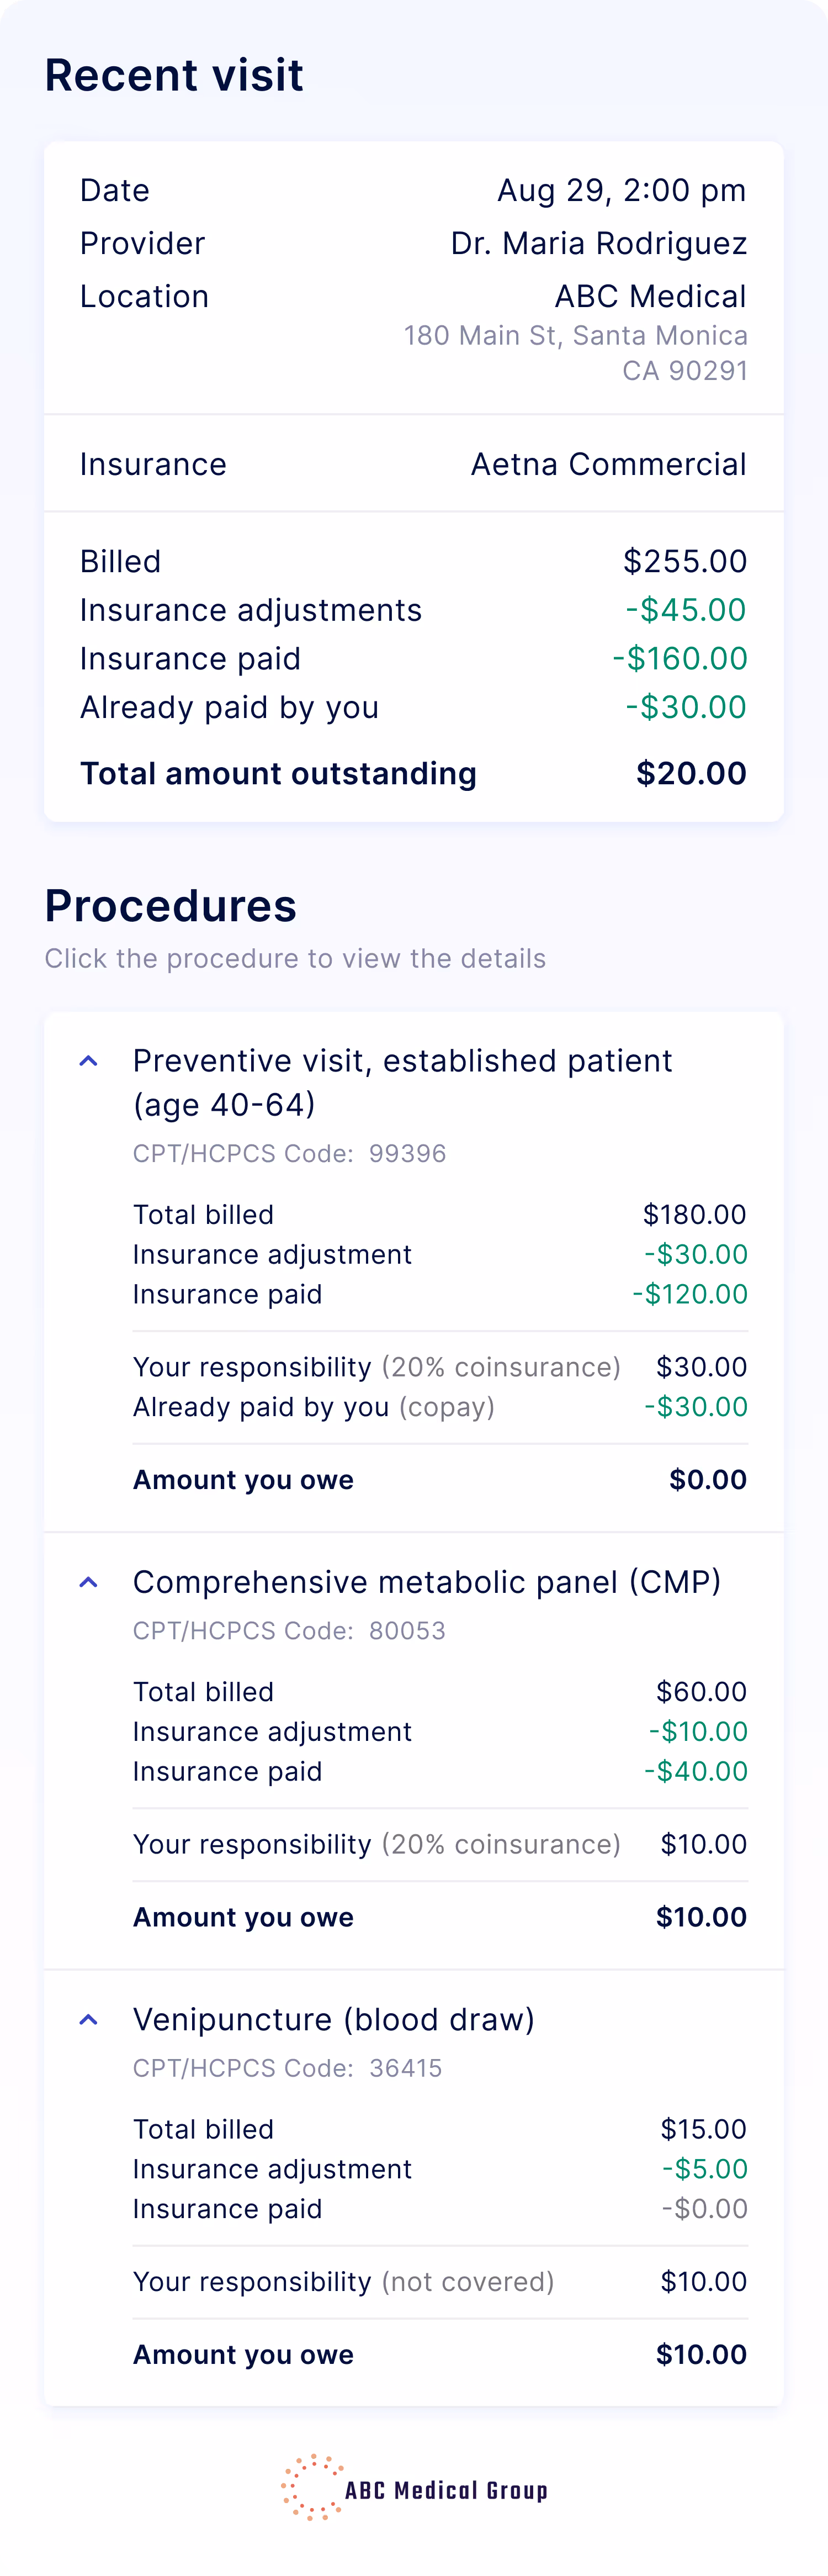Click CPT code 36415
The width and height of the screenshot is (828, 2576).
[x=405, y=2068]
